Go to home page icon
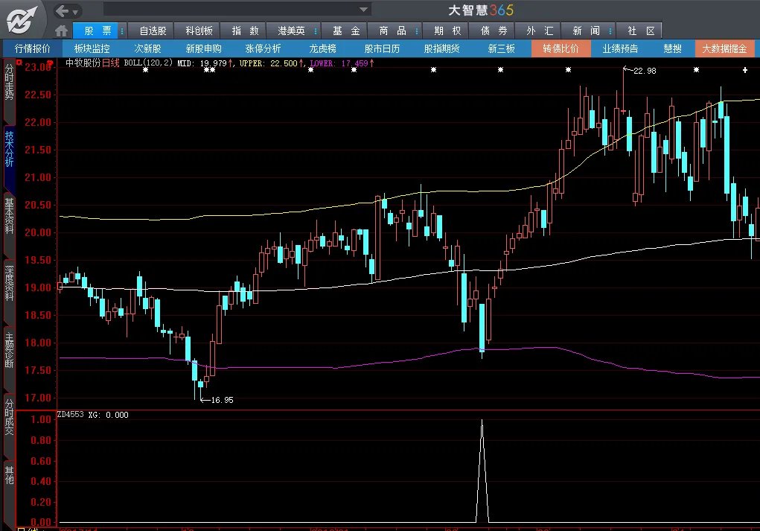Viewport: 760px width, 531px height. click(63, 31)
